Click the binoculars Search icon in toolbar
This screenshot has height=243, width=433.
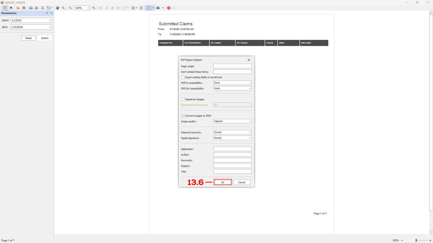[x=11, y=8]
